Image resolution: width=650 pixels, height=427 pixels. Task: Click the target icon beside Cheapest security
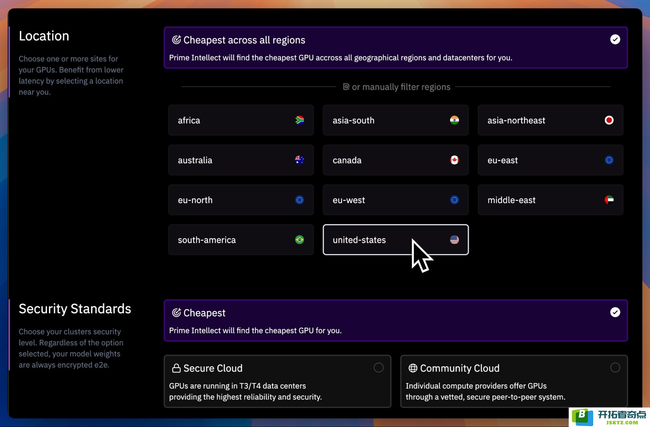(176, 313)
